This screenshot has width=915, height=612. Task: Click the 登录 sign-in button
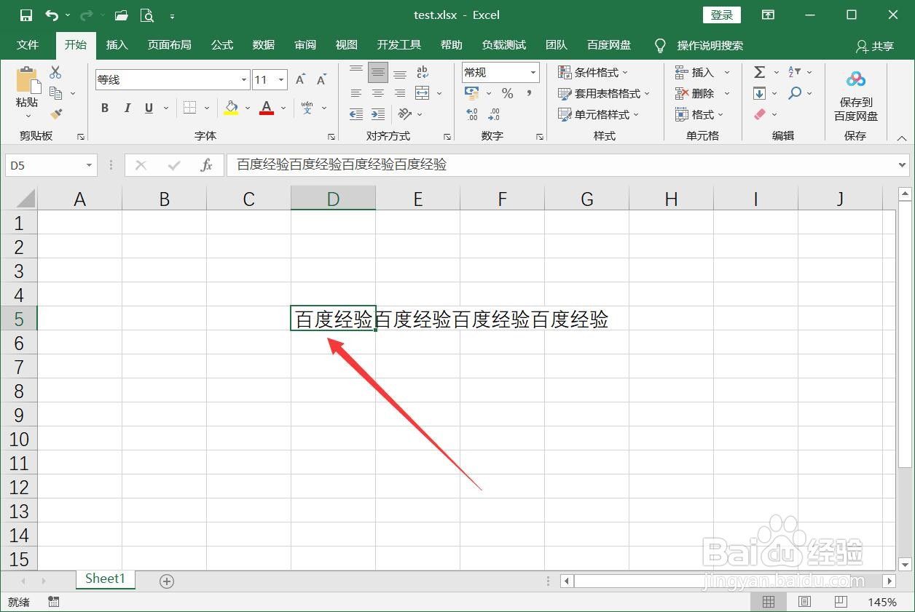pyautogui.click(x=722, y=15)
